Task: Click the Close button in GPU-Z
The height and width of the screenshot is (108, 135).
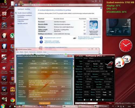Action: [110, 103]
